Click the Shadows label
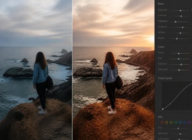This screenshot has height=140, width=192. click(163, 27)
